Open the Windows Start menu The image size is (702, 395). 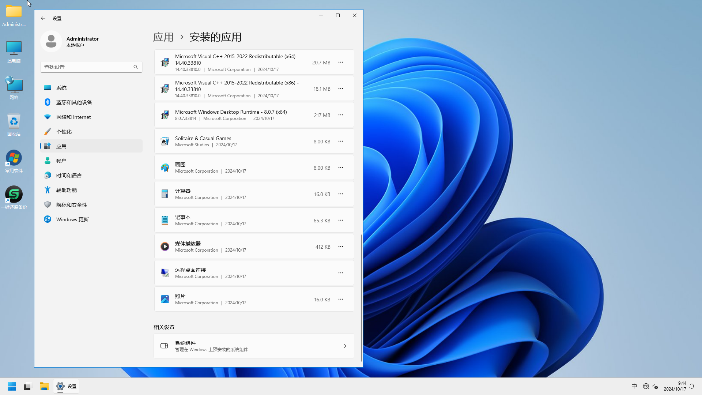[12, 386]
